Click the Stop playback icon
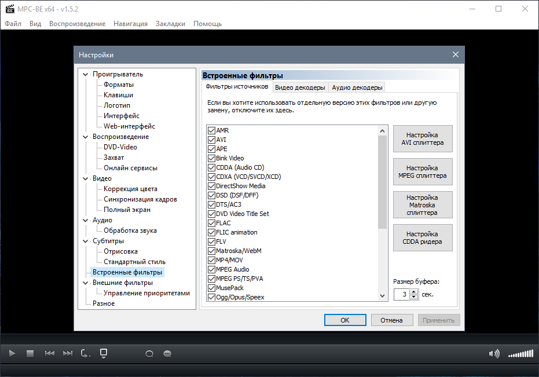 tap(30, 353)
